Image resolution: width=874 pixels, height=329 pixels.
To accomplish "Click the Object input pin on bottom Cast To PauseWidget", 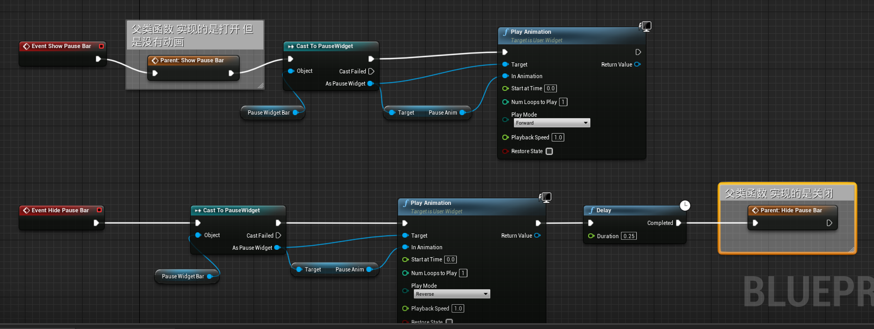I will point(198,235).
